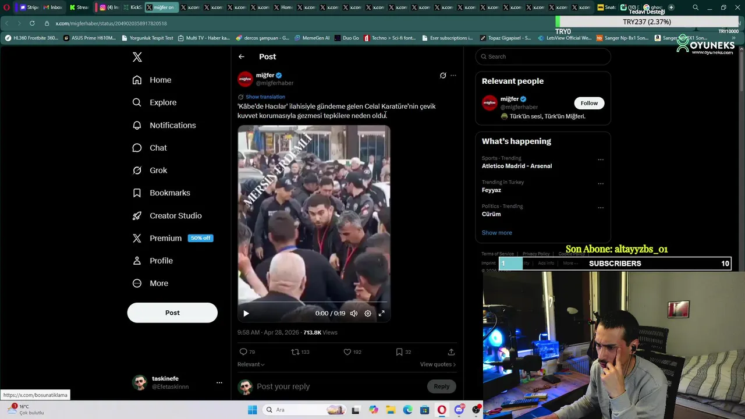
Task: Open Premium with 50% off badge
Action: tap(172, 238)
